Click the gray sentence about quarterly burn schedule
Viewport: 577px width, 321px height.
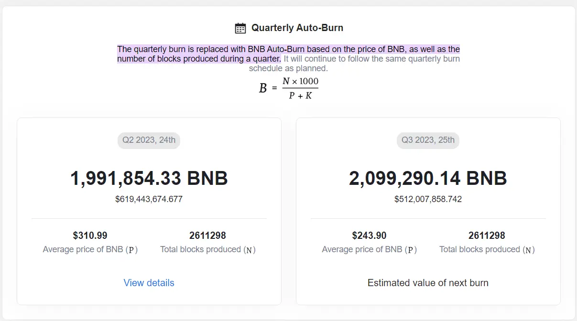point(354,64)
